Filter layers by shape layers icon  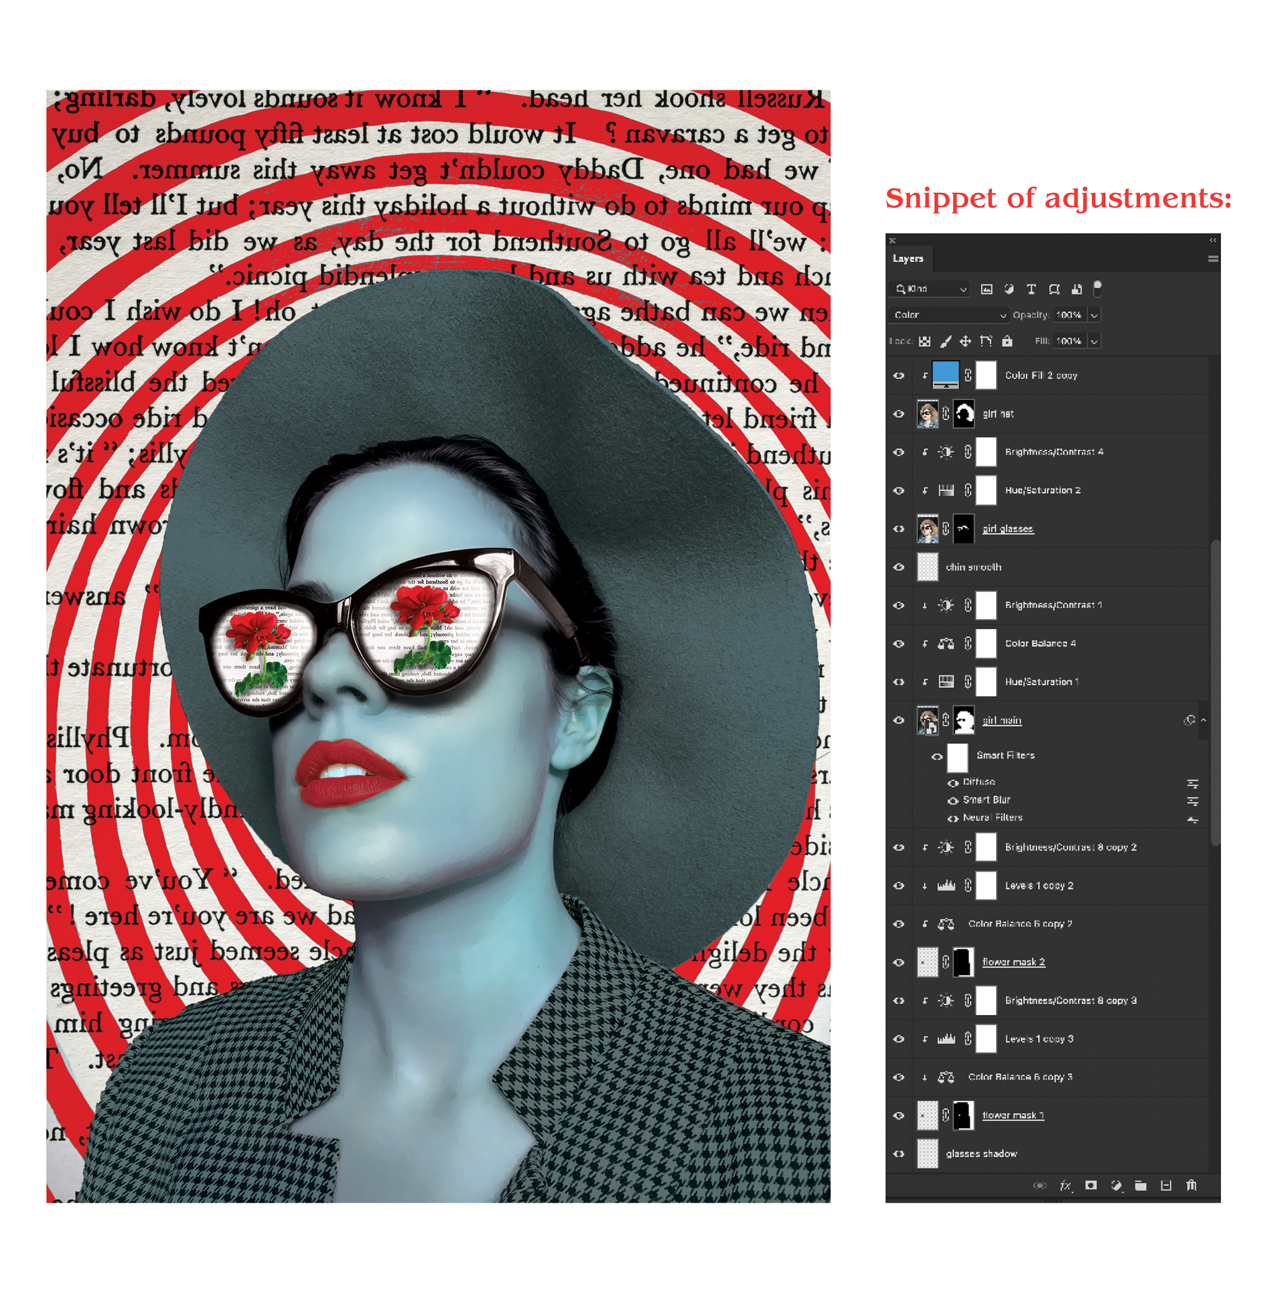pyautogui.click(x=1054, y=289)
